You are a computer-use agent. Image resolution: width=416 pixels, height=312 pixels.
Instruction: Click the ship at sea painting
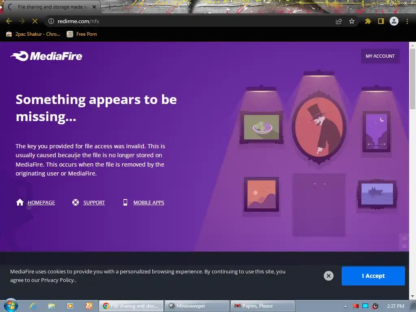[377, 195]
